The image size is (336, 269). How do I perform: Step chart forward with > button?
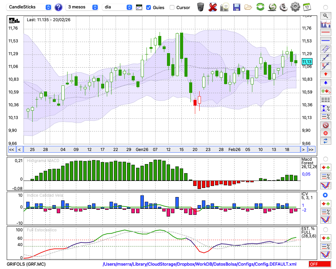(x=303, y=150)
